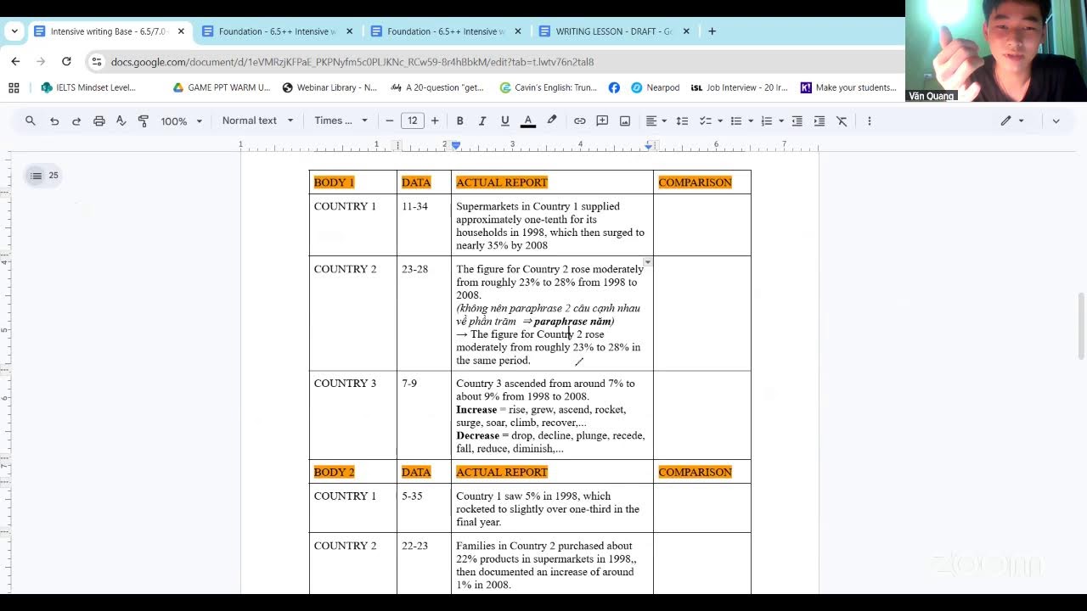Open the search menus tool in Docs toolbar

click(x=31, y=121)
